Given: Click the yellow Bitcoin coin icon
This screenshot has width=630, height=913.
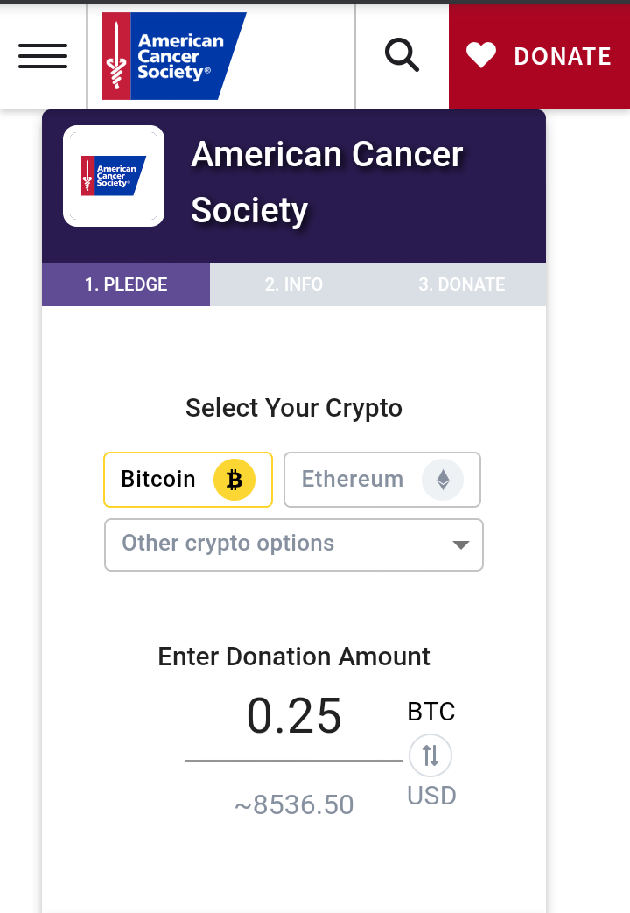Looking at the screenshot, I should click(x=234, y=480).
